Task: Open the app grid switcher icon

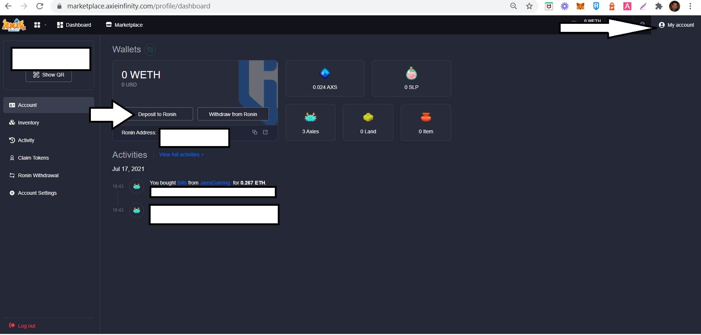Action: pyautogui.click(x=37, y=25)
